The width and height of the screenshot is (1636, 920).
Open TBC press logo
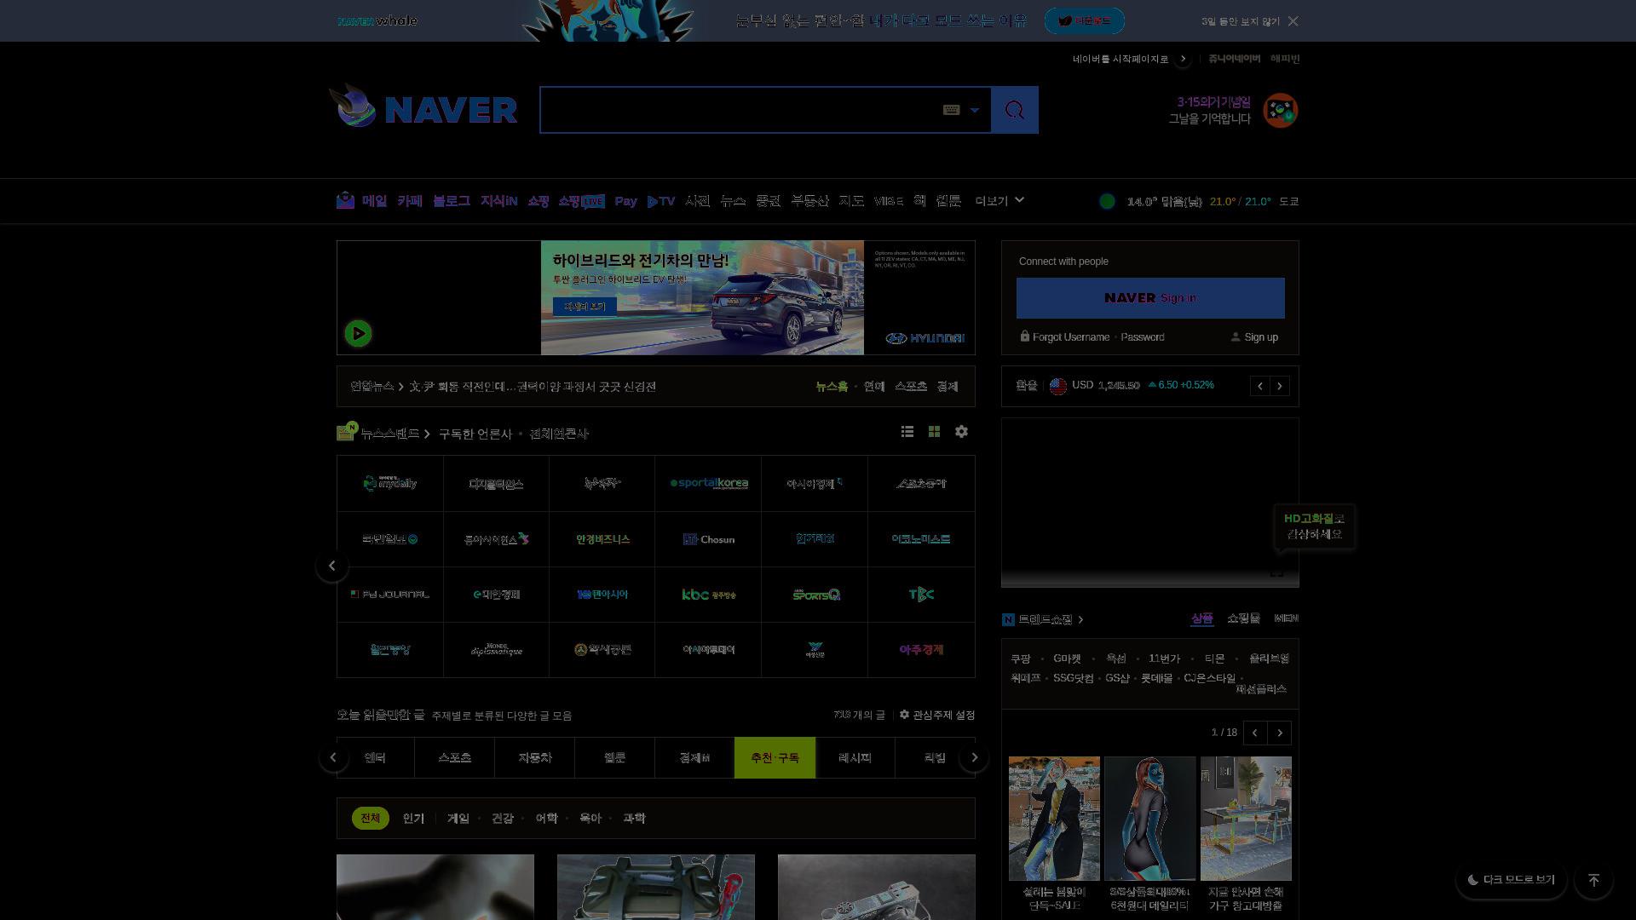921,595
